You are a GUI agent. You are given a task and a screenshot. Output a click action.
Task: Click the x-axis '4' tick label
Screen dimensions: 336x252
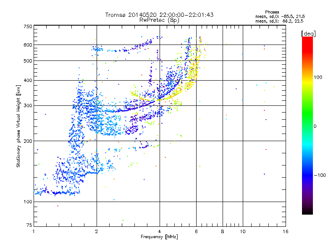point(160,231)
